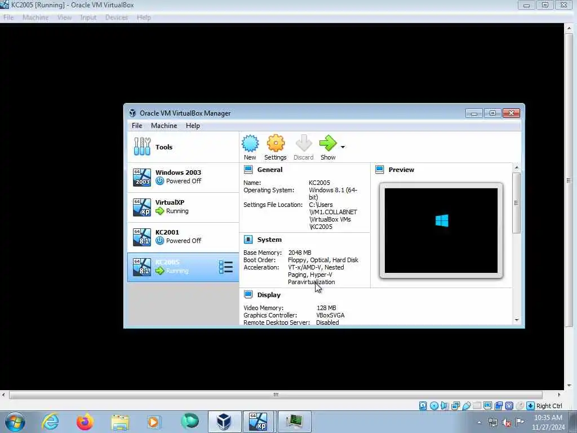The width and height of the screenshot is (577, 433).
Task: Click the network tray icon in the taskbar
Action: 492,422
